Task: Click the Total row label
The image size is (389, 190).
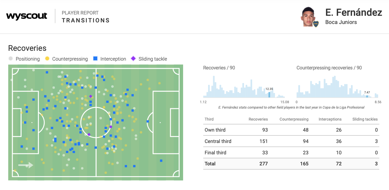Action: (x=210, y=164)
